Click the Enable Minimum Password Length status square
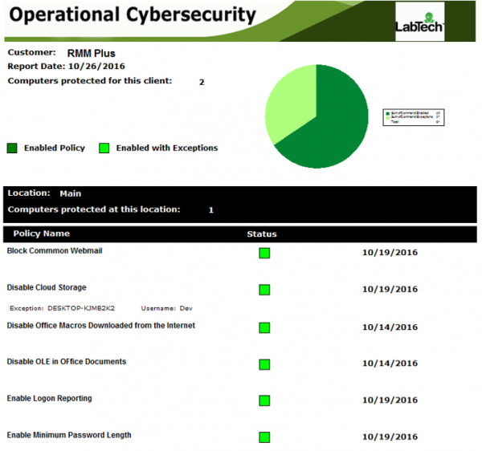This screenshot has width=482, height=451. [264, 437]
